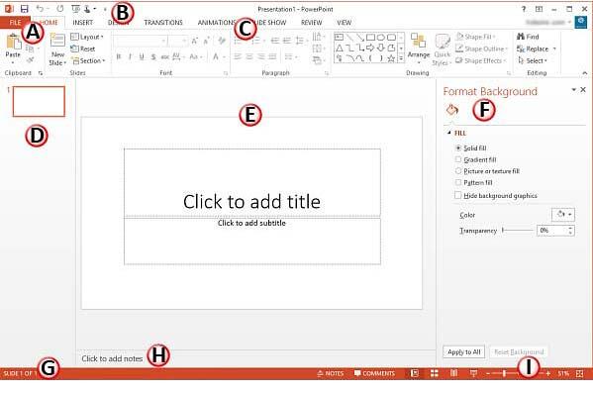Open the Replace dropdown arrow
This screenshot has width=593, height=393.
click(x=554, y=49)
